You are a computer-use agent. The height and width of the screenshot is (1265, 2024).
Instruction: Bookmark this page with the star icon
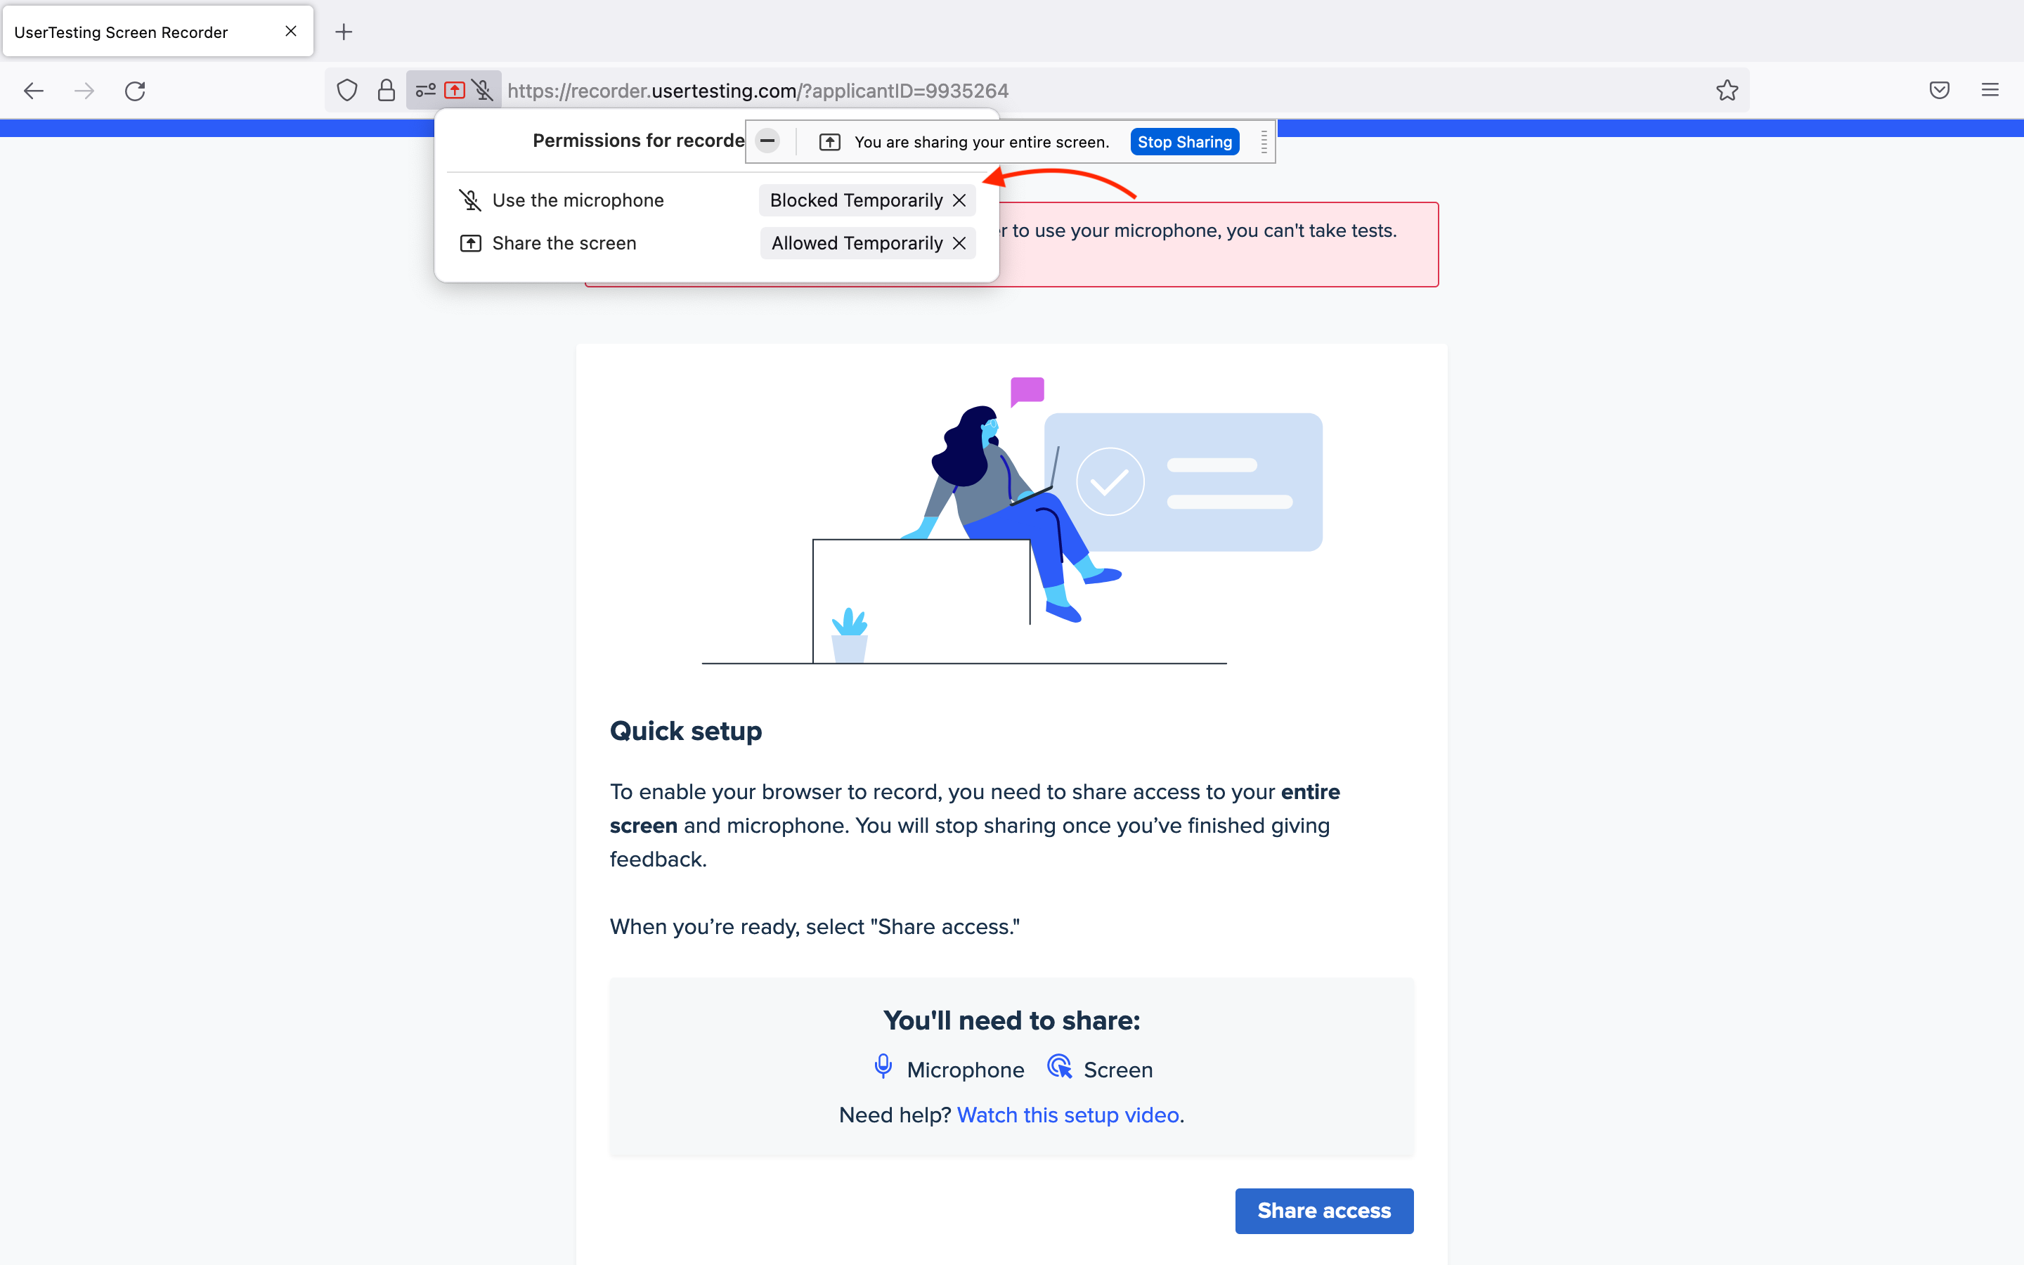(1727, 91)
